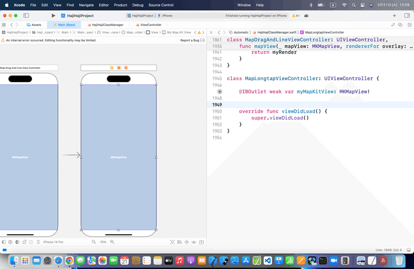This screenshot has height=269, width=414.
Task: Toggle the debug area at the bottom right
Action: tap(408, 250)
